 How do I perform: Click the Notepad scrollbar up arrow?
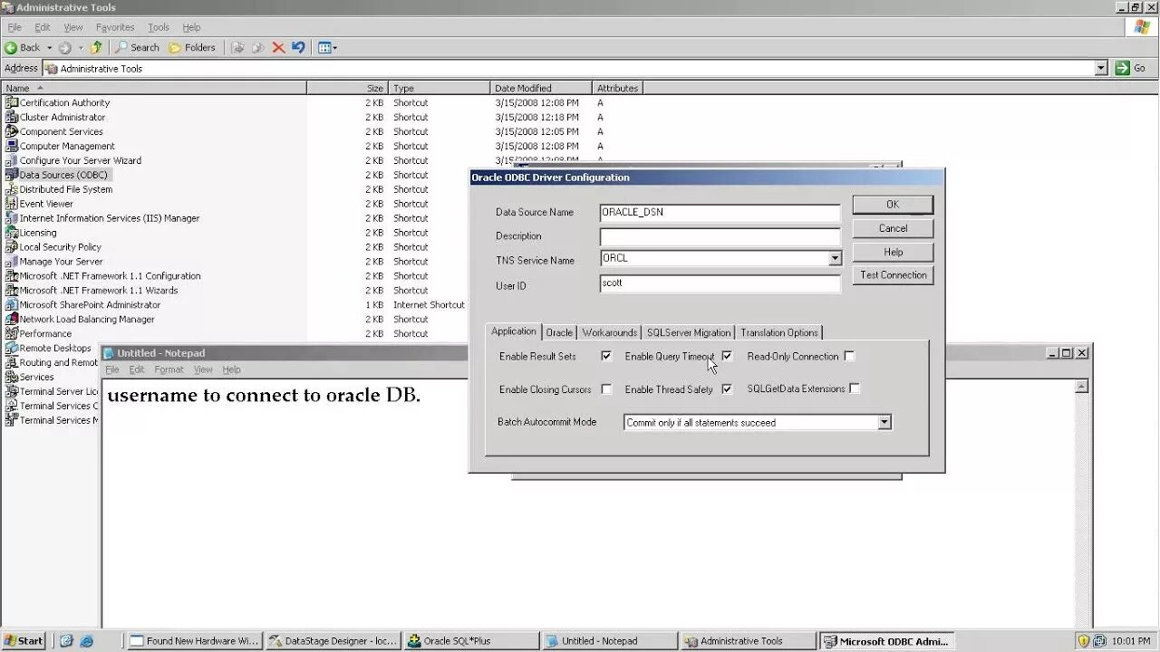pyautogui.click(x=1081, y=387)
